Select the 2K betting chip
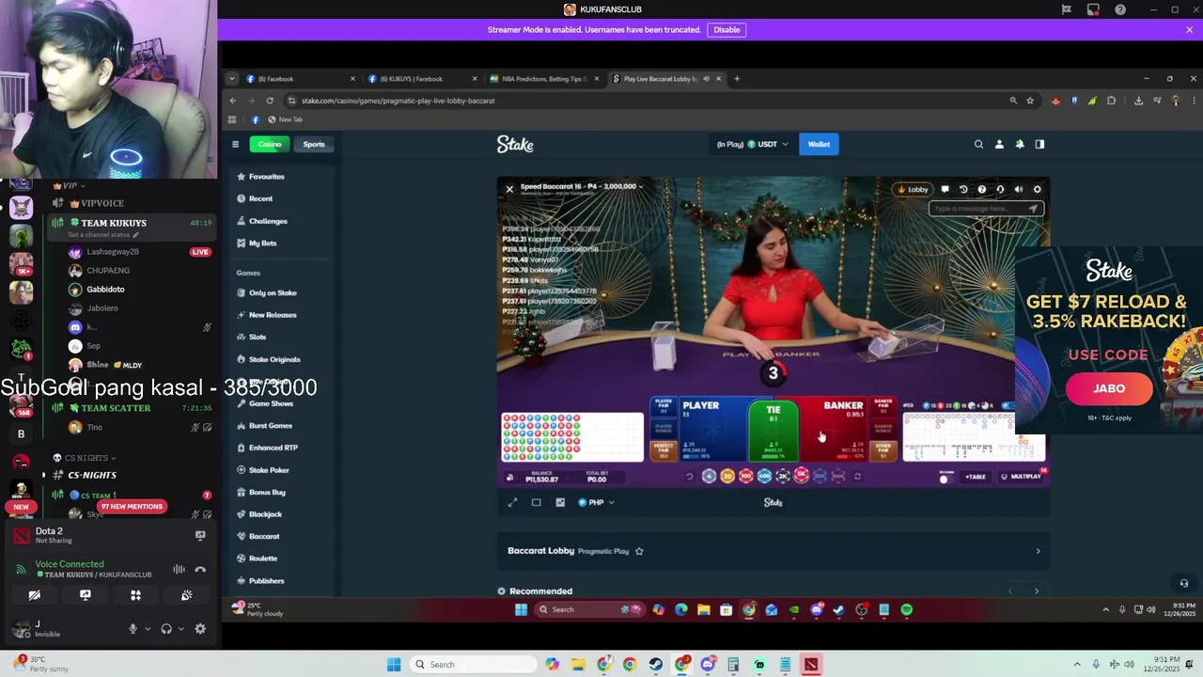 [783, 477]
